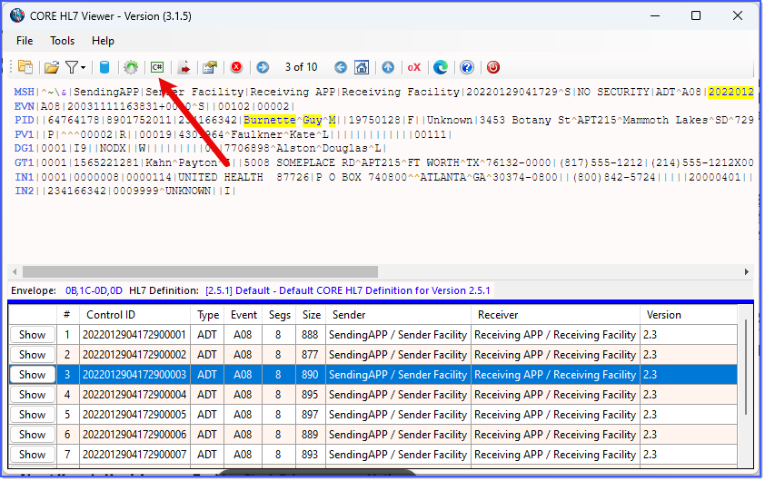
Task: Click the paste-from-clipboard folder icon
Action: (25, 67)
